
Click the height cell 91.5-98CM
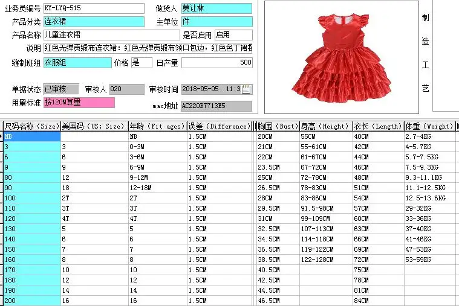point(326,208)
